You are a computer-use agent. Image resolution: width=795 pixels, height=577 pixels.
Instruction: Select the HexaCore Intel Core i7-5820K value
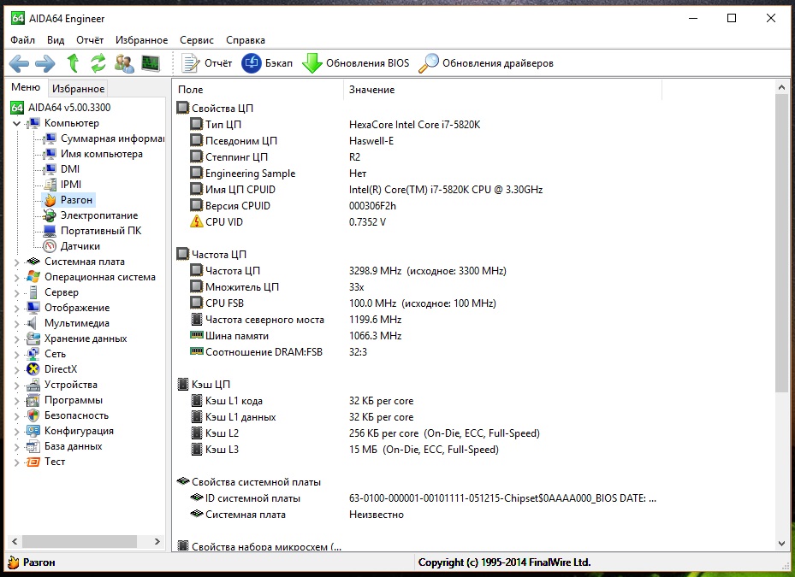click(414, 125)
